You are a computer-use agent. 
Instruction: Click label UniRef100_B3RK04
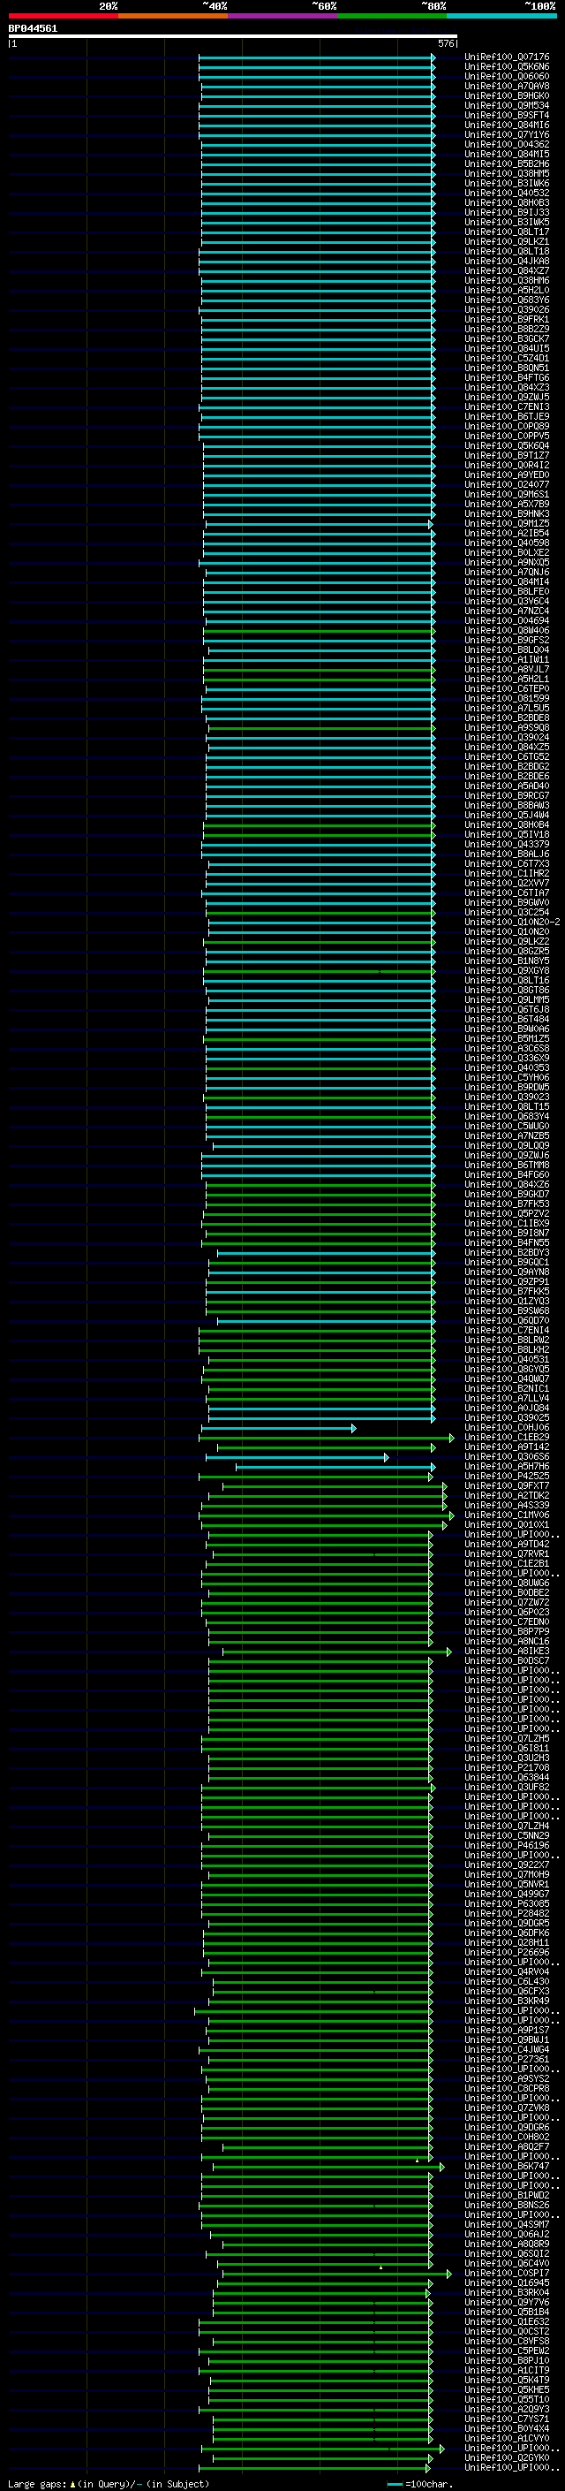point(507,2292)
